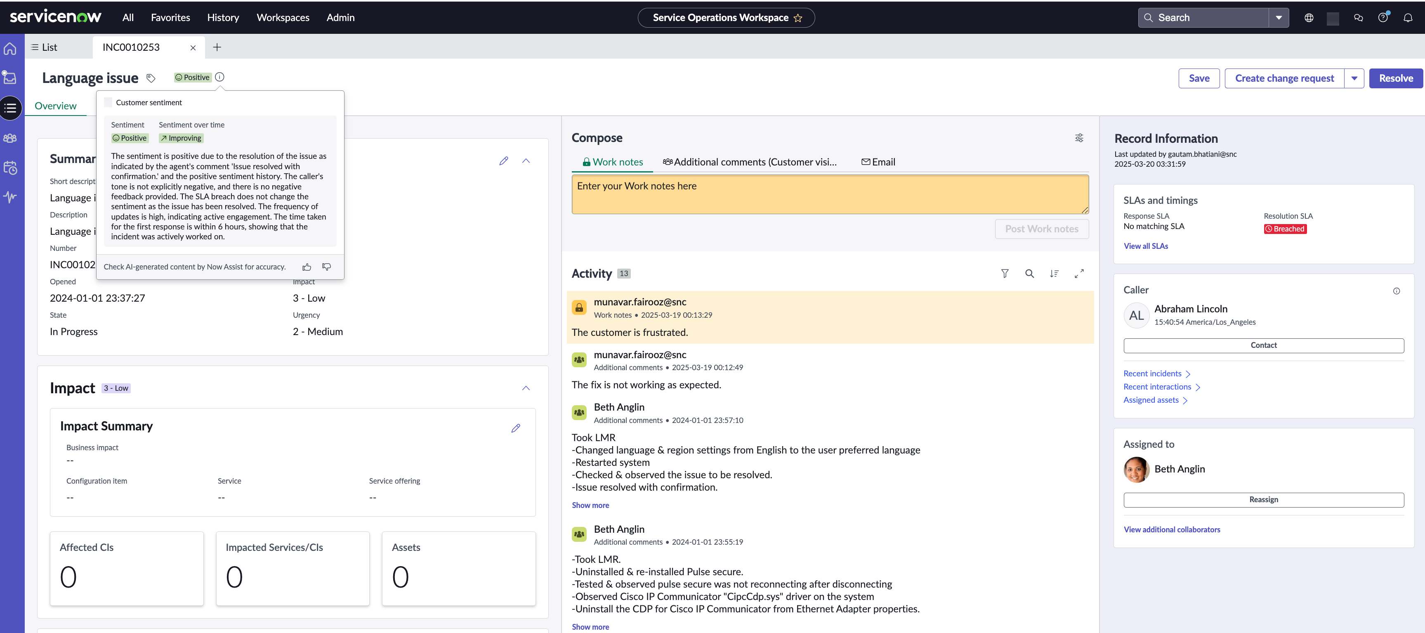Viewport: 1425px width, 633px height.
Task: Expand Recent incidents link
Action: pos(1157,373)
